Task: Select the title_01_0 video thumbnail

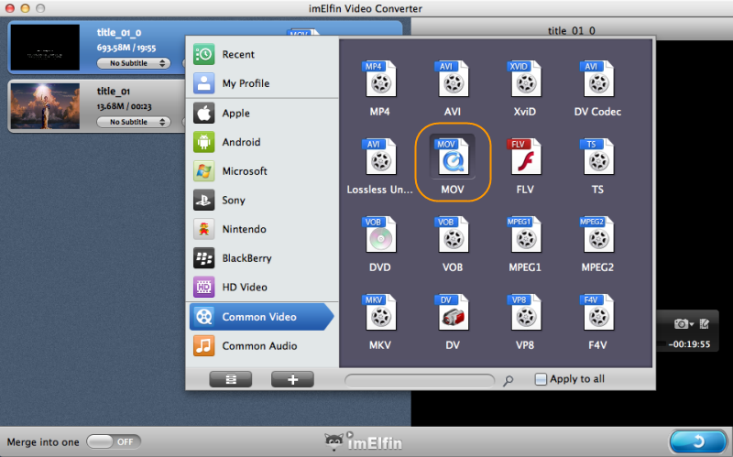Action: pyautogui.click(x=45, y=48)
